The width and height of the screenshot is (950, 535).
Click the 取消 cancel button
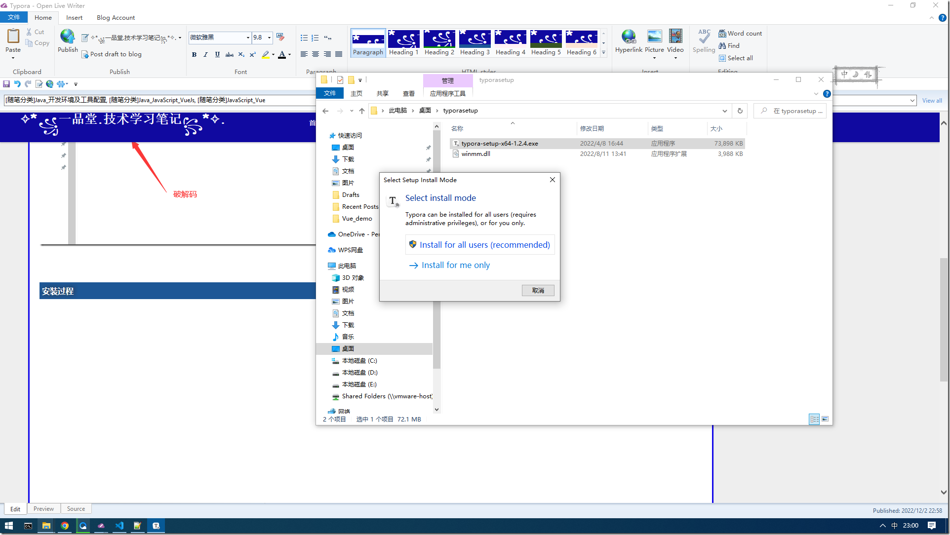tap(538, 291)
